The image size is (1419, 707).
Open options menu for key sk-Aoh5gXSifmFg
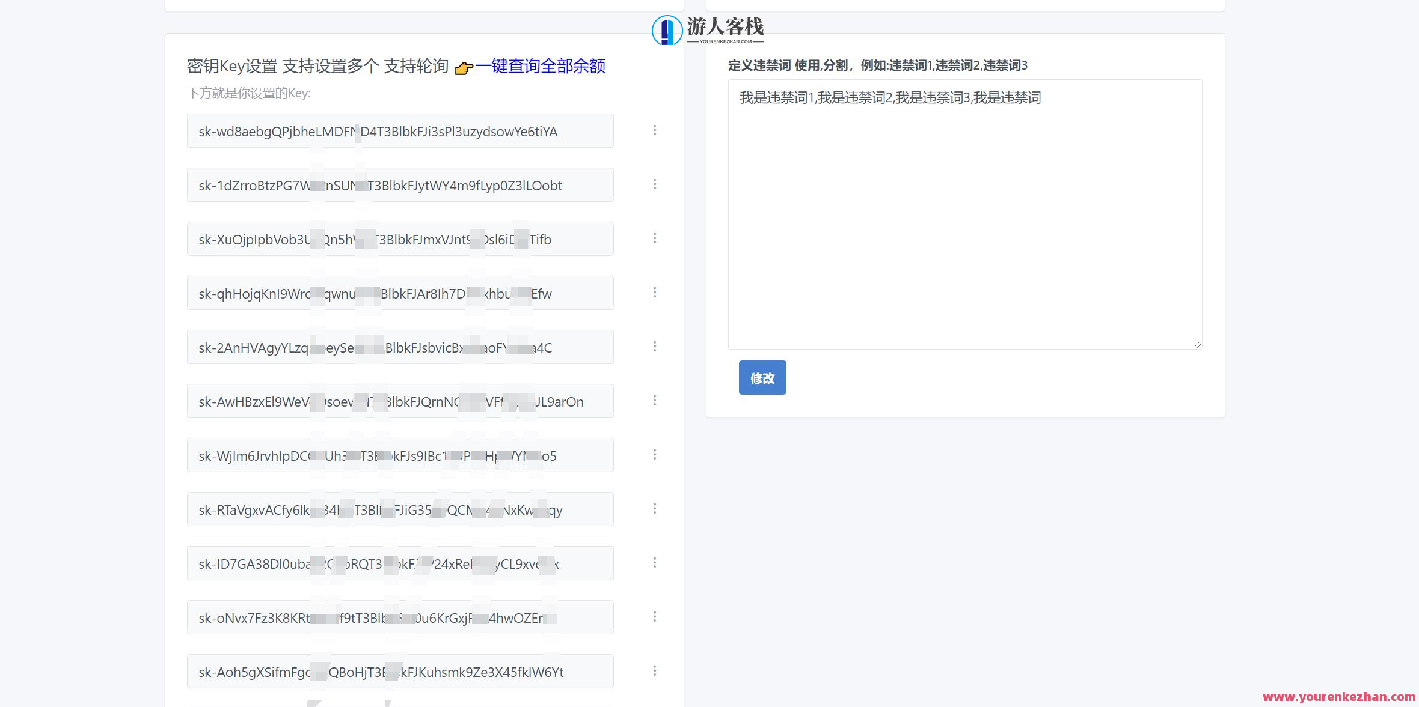(655, 671)
